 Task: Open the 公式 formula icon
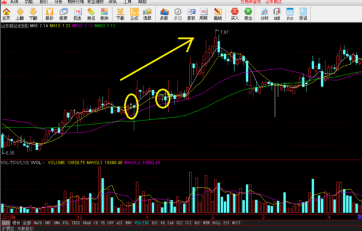pyautogui.click(x=134, y=14)
